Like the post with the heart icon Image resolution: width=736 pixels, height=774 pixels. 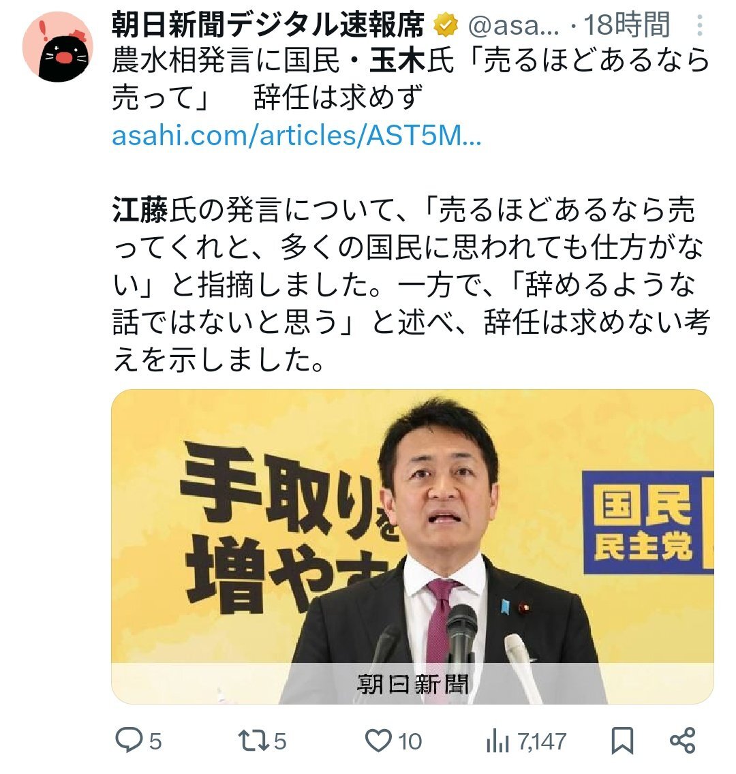(378, 741)
